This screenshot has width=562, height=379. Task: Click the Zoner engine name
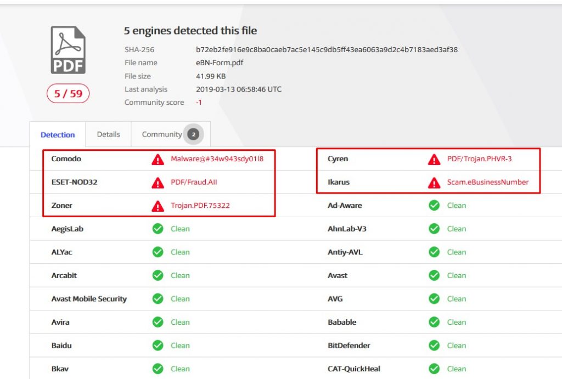point(61,205)
